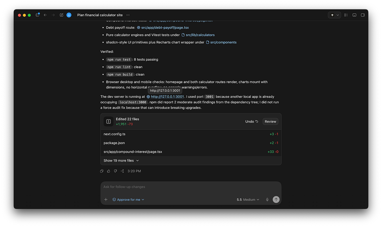Click the Review button
This screenshot has height=227, width=382.
pos(270,121)
